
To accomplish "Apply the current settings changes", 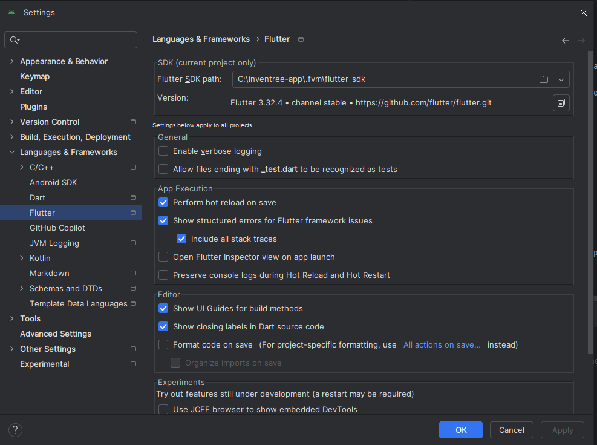I will (x=562, y=430).
